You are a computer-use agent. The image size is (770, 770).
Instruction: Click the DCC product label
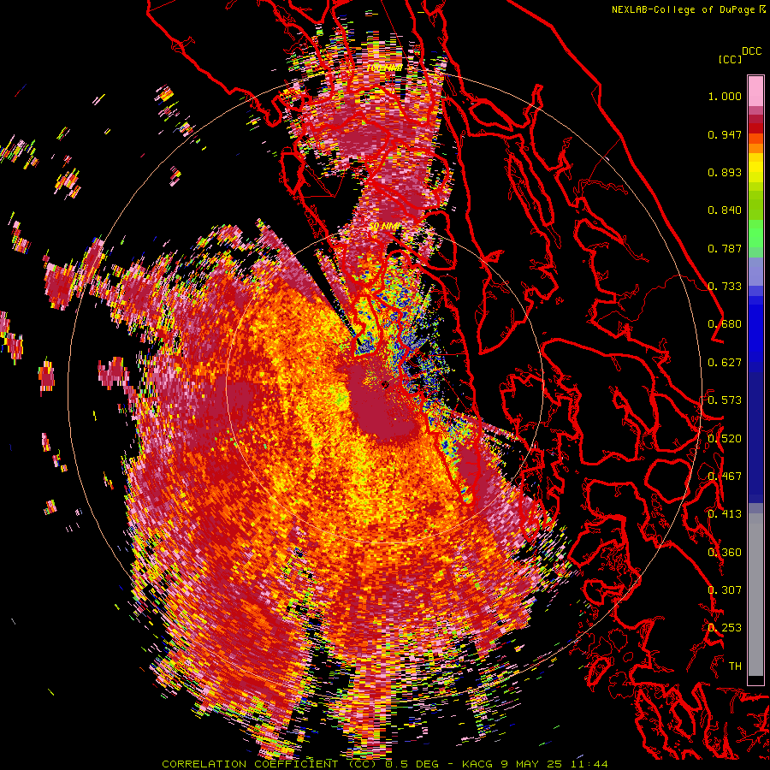click(751, 51)
